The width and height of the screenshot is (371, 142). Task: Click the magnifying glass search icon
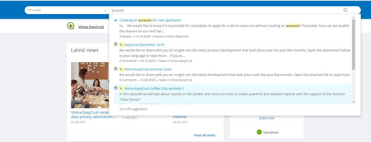tap(345, 10)
